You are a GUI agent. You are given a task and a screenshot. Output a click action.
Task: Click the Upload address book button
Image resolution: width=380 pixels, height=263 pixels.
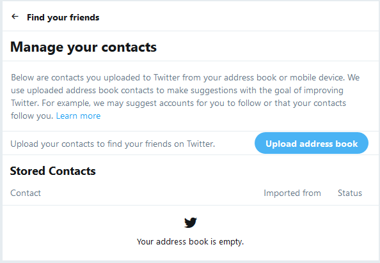pyautogui.click(x=312, y=143)
